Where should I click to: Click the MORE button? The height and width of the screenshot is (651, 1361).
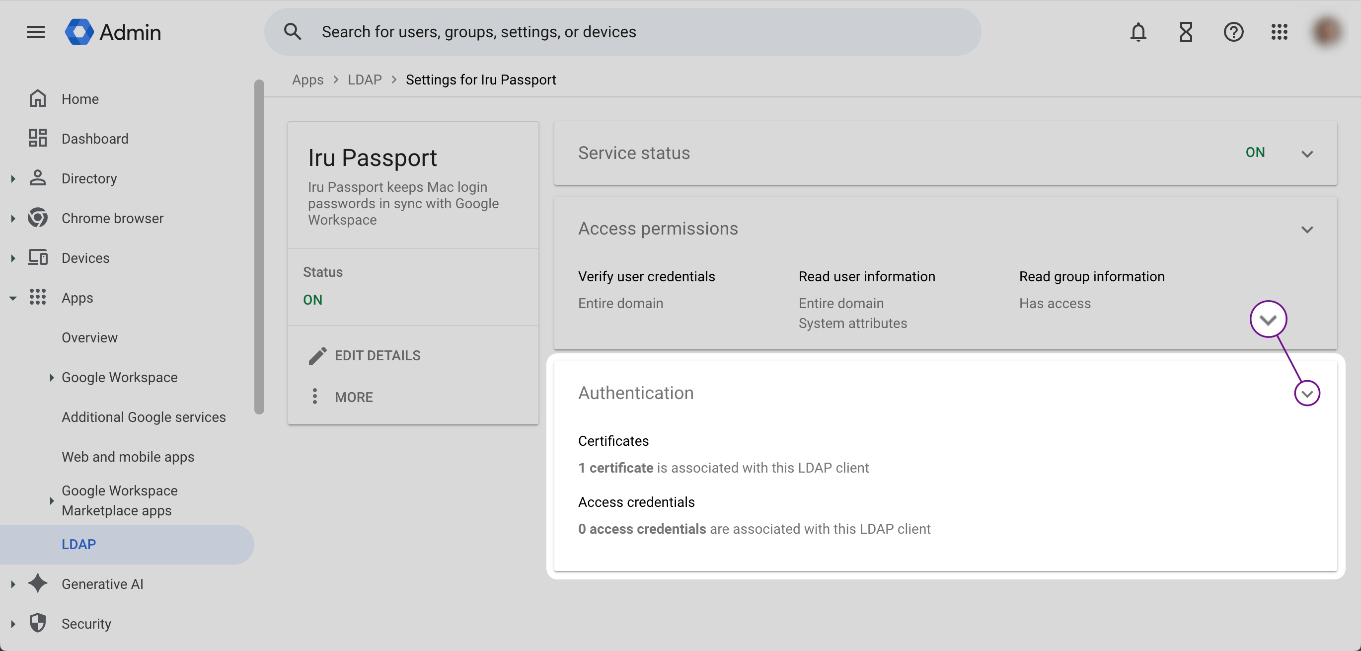click(342, 397)
